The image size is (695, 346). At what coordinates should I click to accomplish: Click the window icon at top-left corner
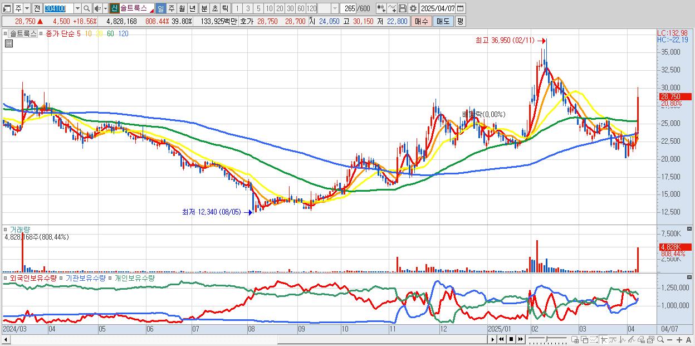(7, 8)
